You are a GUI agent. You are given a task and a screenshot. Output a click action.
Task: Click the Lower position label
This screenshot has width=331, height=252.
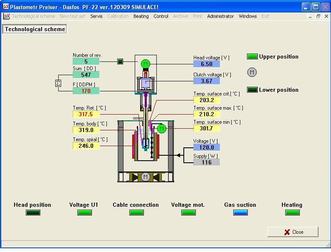(x=279, y=90)
